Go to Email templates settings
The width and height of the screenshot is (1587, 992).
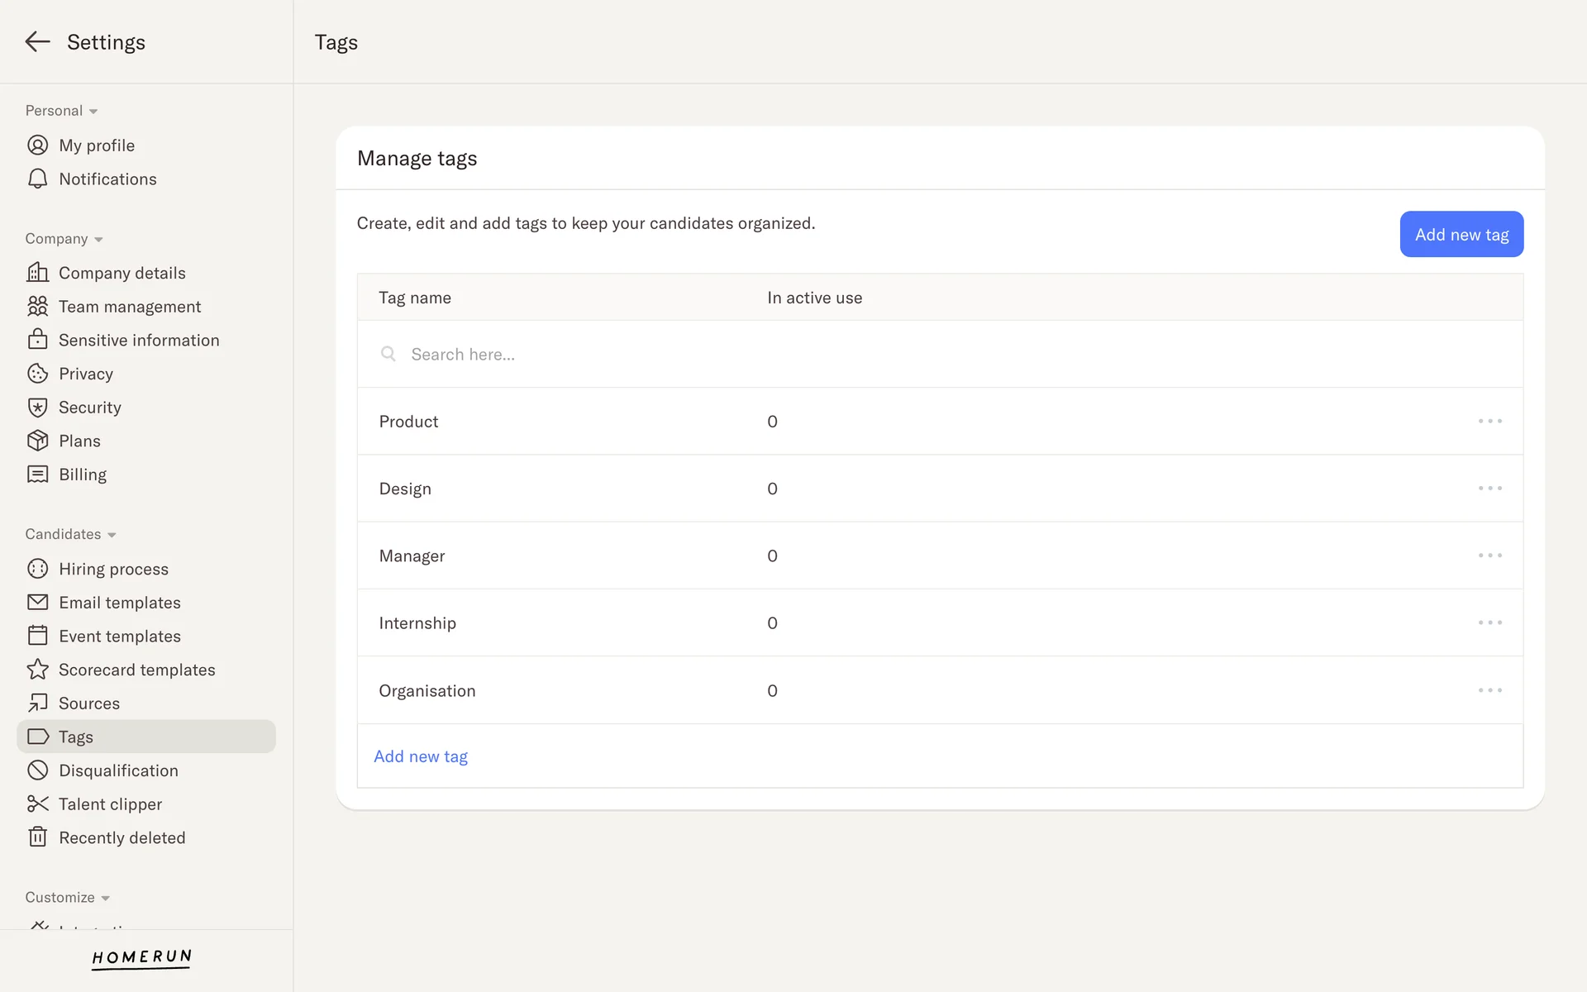(120, 603)
